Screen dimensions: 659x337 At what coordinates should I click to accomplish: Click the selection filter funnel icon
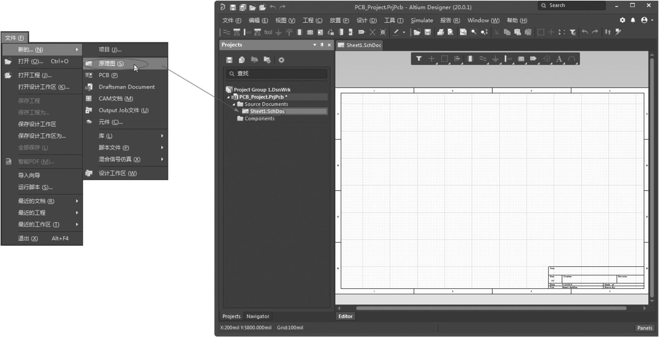coord(419,59)
